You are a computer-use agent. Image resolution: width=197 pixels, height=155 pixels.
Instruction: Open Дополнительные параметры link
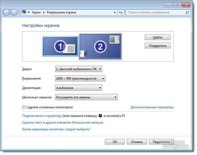click(152, 107)
